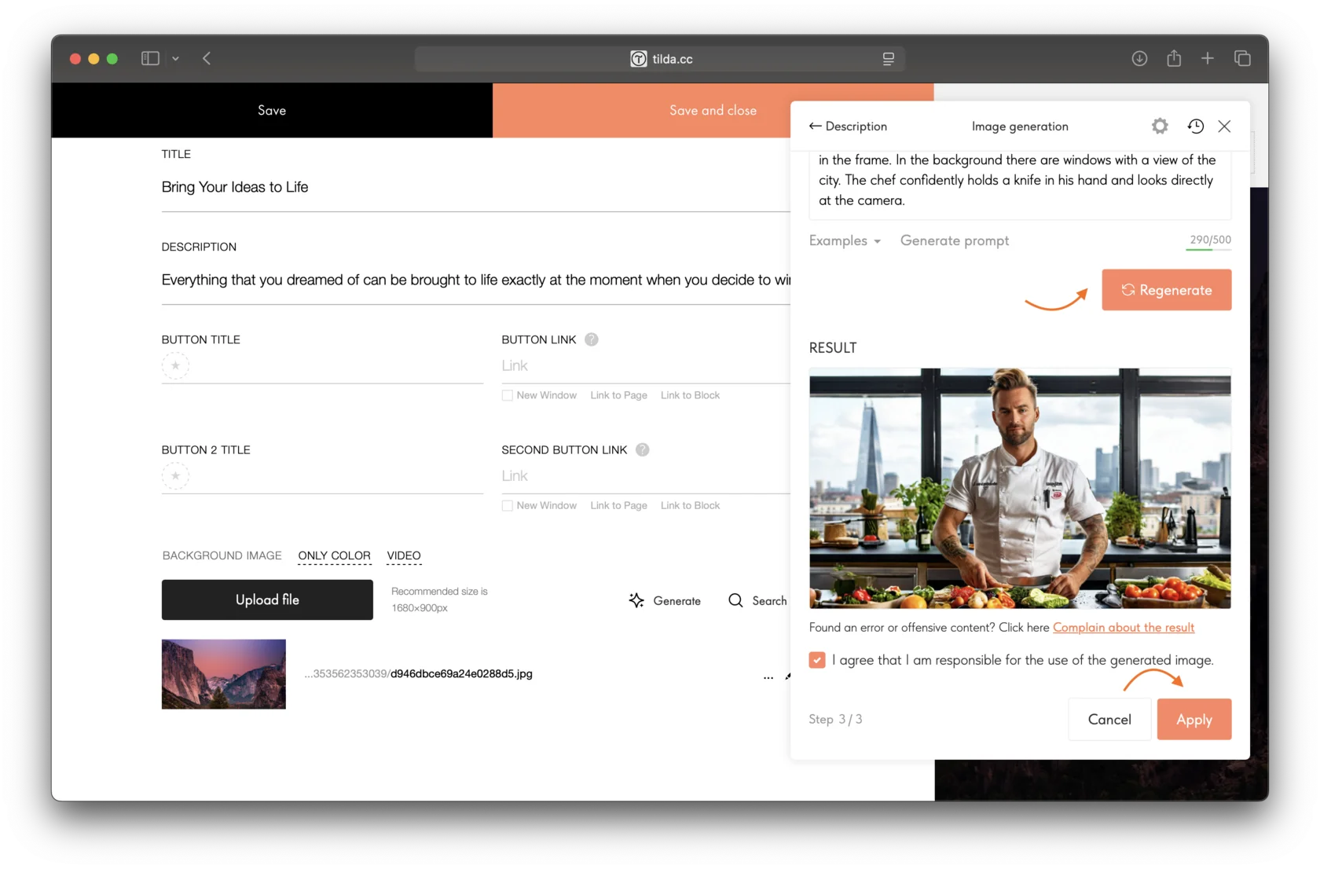Image resolution: width=1320 pixels, height=869 pixels.
Task: Apply the generated image
Action: coord(1193,719)
